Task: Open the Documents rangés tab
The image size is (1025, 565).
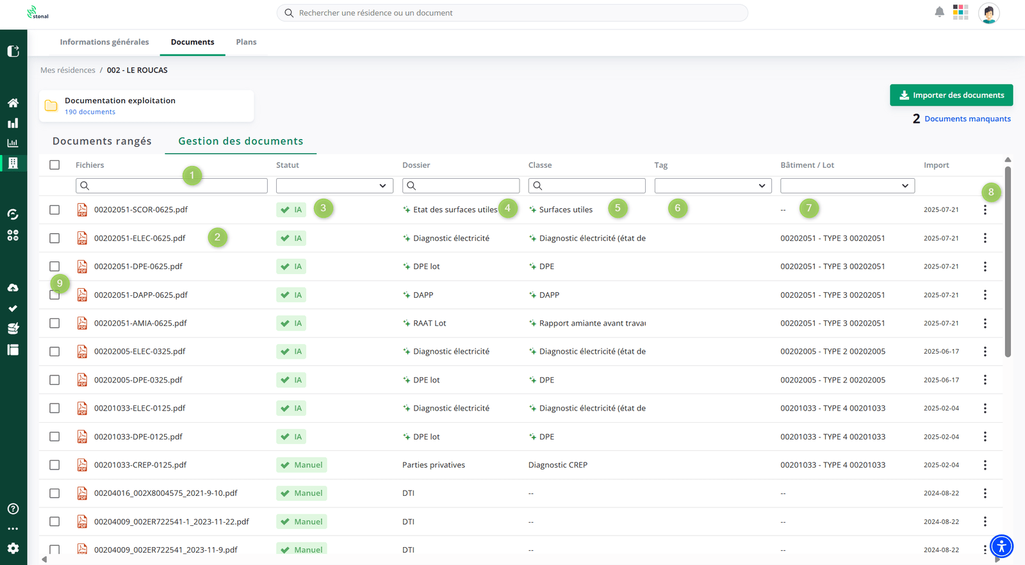Action: pyautogui.click(x=102, y=141)
